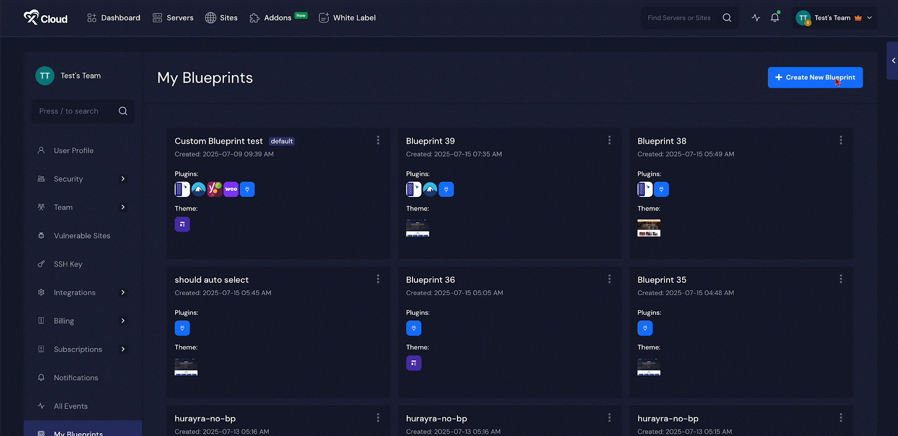Select Vulnerable Sites in the sidebar
The image size is (898, 436).
point(83,236)
